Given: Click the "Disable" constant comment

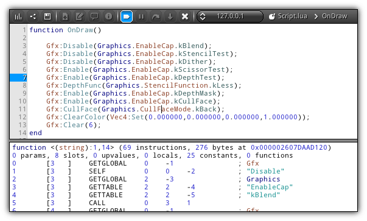Looking at the screenshot, I should pos(265,171).
